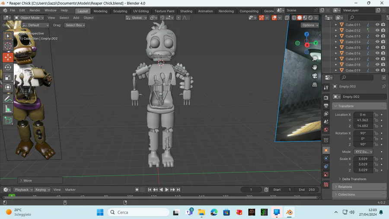
Task: Toggle X-ray mode in viewport header
Action: [x=287, y=18]
